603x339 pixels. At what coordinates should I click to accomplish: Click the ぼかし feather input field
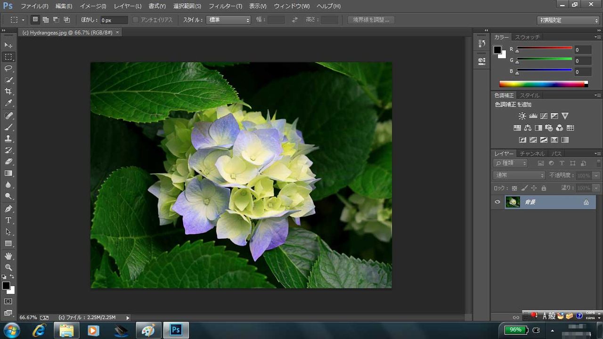(x=114, y=20)
